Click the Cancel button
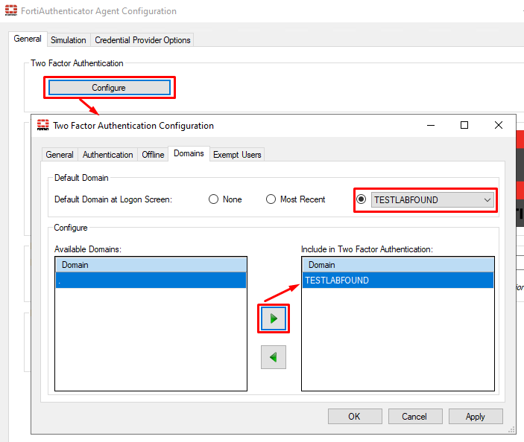 (415, 416)
